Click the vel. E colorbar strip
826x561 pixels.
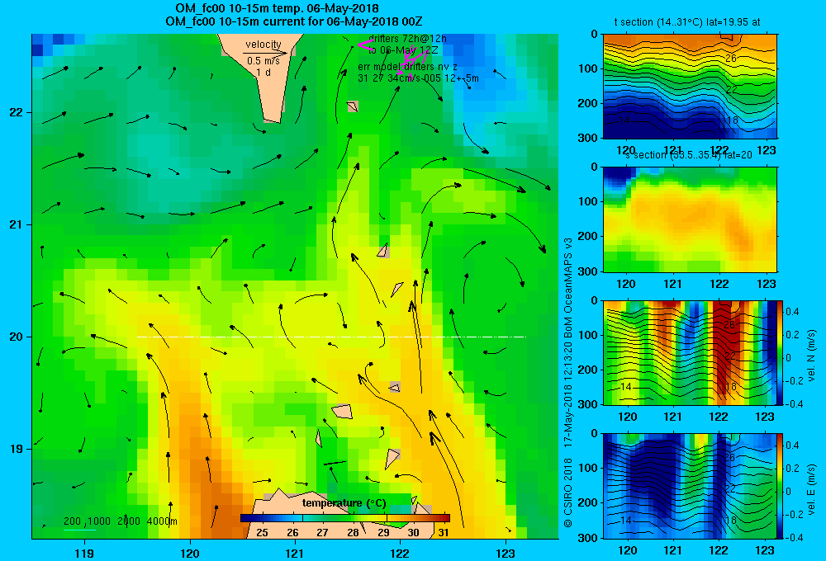click(781, 486)
